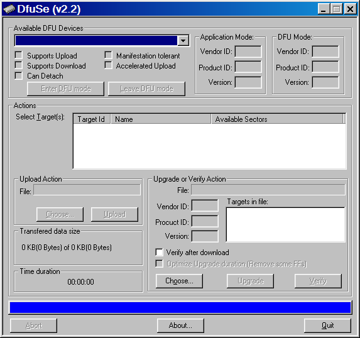The width and height of the screenshot is (360, 338).
Task: Click the 00:00:00 time duration text
Action: [80, 281]
